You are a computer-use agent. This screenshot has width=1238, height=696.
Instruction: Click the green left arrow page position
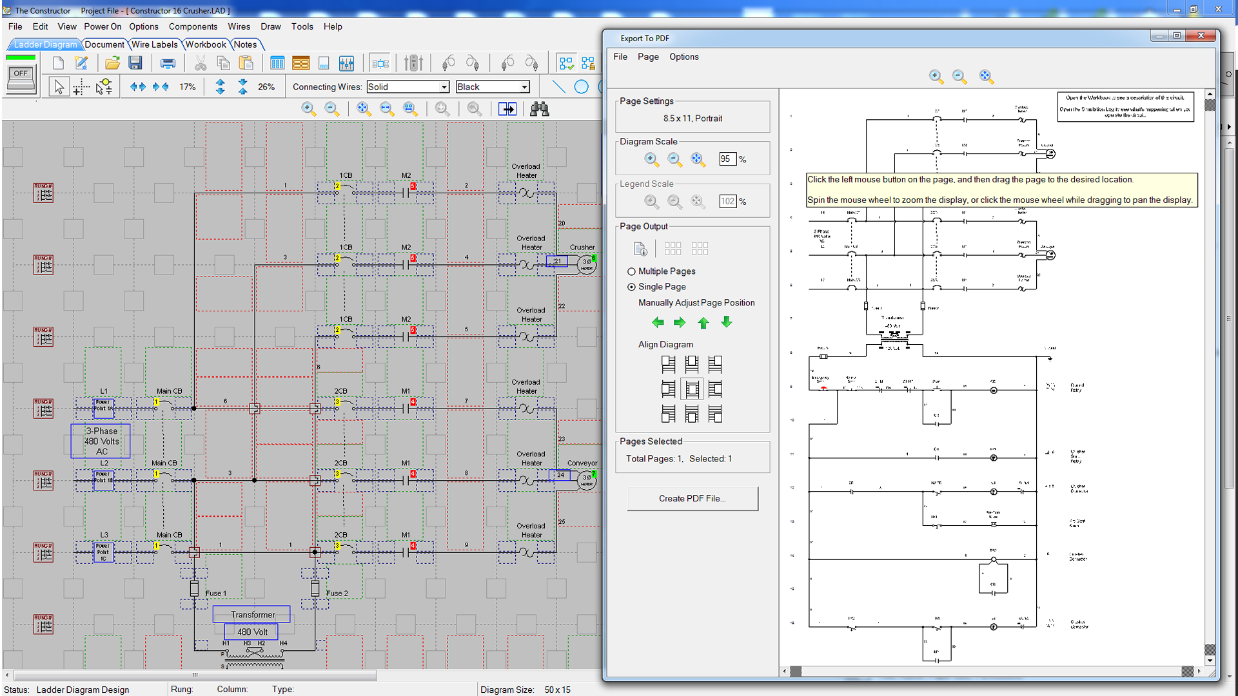click(x=658, y=322)
